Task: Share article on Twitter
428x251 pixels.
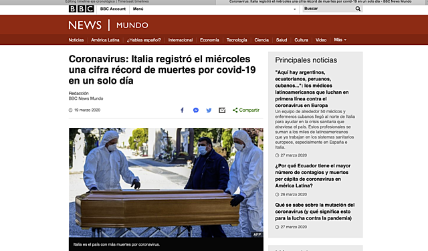Action: tap(209, 110)
